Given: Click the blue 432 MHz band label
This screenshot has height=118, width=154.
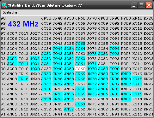Looking at the screenshot, I should pyautogui.click(x=23, y=24).
